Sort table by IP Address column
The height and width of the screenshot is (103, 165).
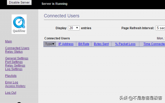66,44
